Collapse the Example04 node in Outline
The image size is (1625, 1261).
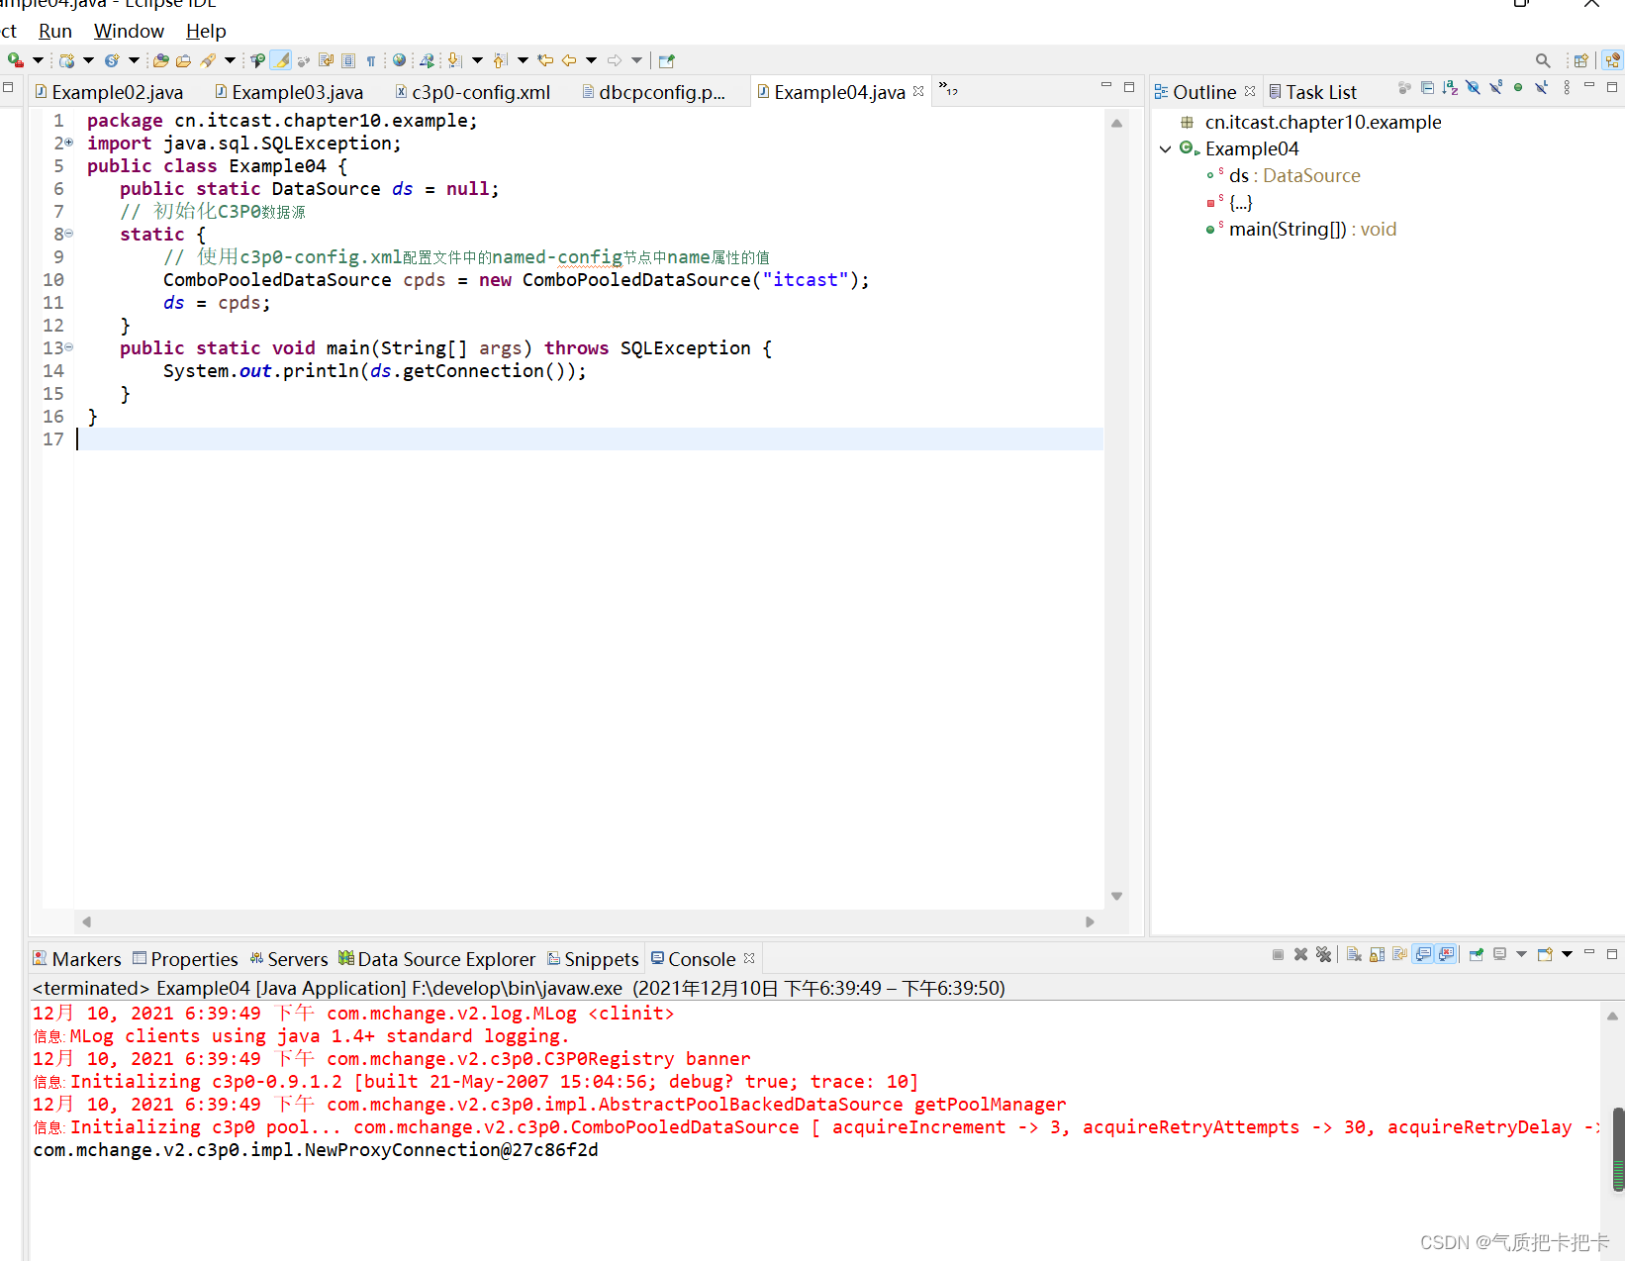pyautogui.click(x=1166, y=148)
